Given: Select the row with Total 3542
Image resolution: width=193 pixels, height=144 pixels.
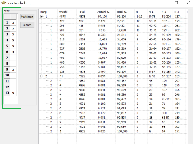Looking at the screenshot, I should 113,53.
